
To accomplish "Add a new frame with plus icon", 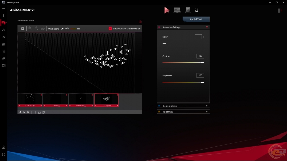I will [35, 112].
